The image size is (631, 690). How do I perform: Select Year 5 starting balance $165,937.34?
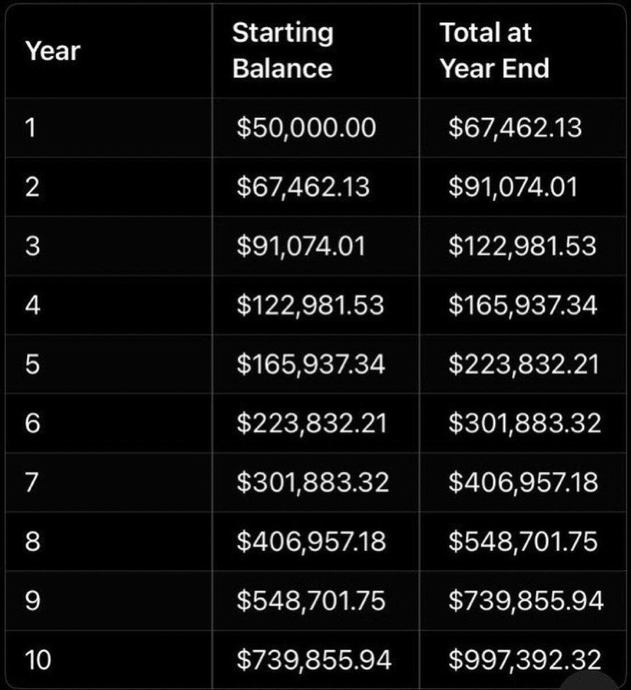tap(311, 364)
